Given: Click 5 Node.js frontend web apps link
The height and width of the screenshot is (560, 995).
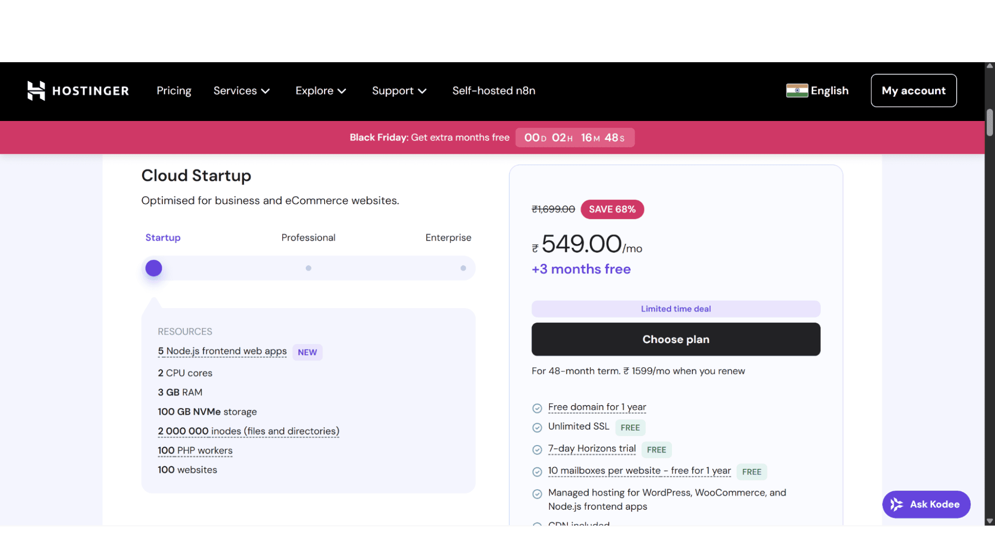Looking at the screenshot, I should pos(222,351).
